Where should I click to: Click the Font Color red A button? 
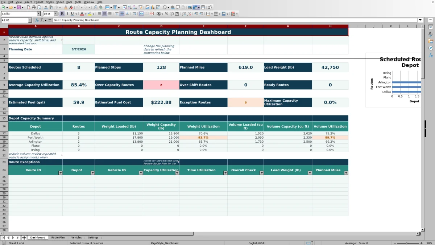[x=82, y=14]
